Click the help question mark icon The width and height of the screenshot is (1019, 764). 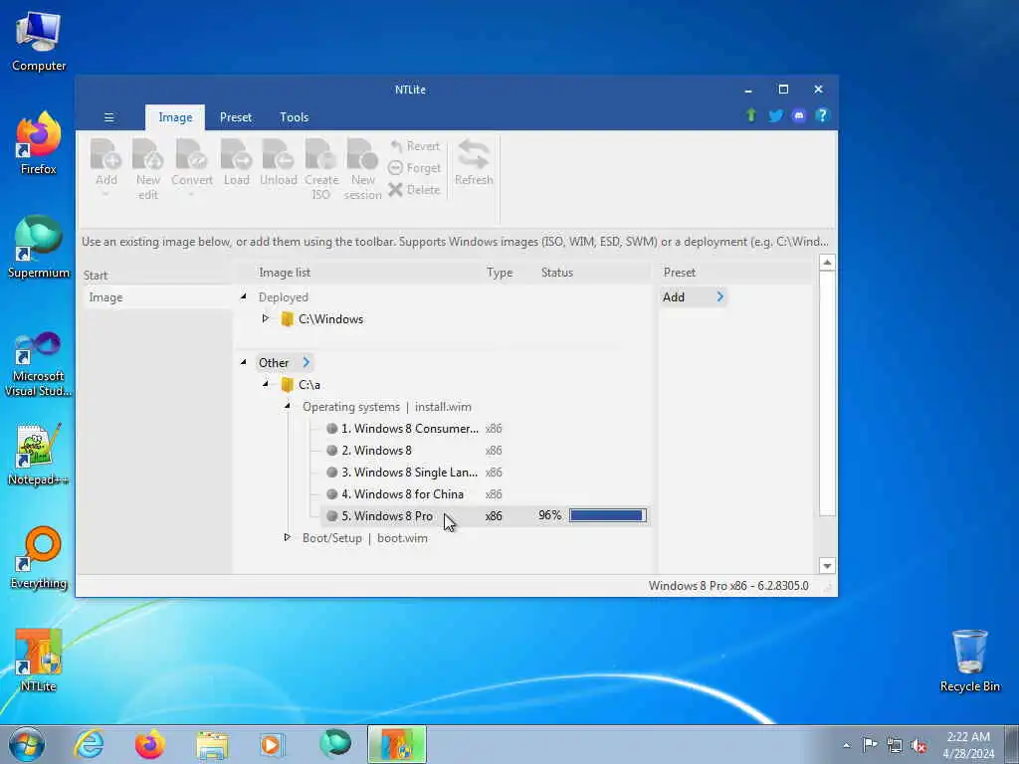pos(822,115)
